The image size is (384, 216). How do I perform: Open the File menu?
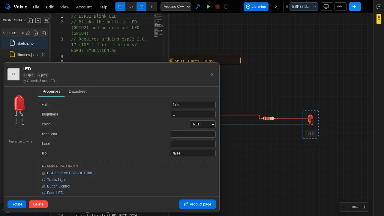36,7
